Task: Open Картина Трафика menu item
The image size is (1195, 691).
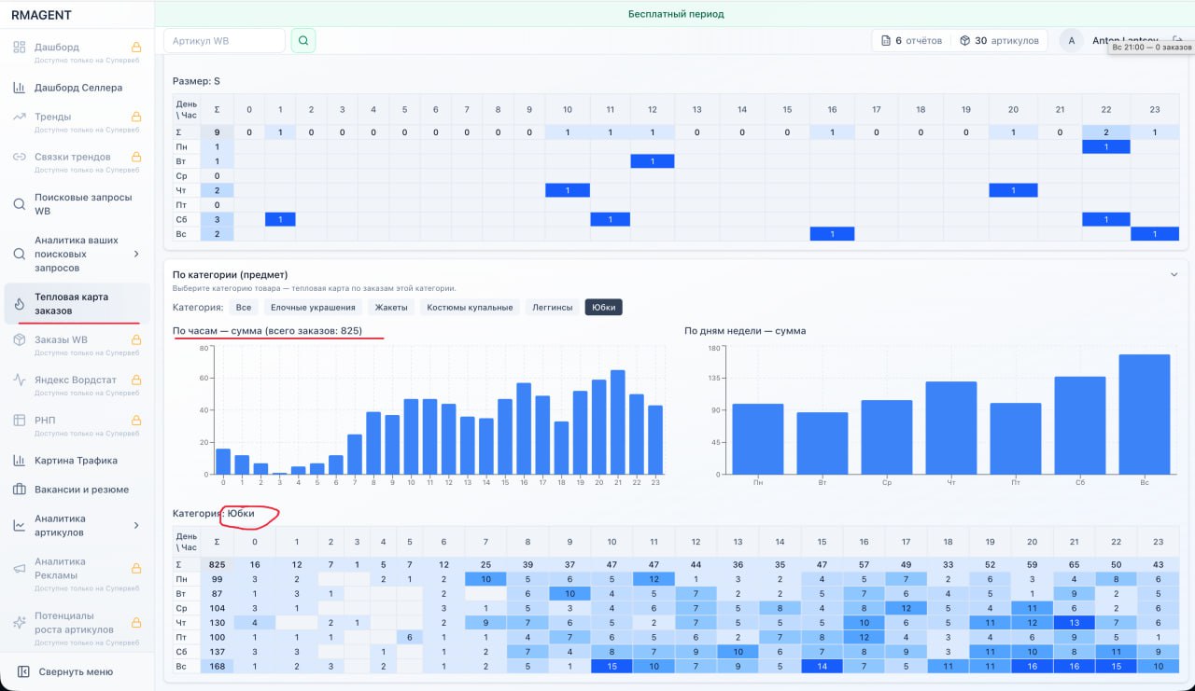Action: (x=77, y=460)
